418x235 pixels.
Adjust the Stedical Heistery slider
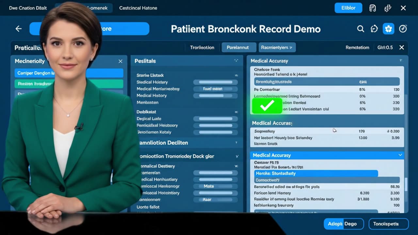pyautogui.click(x=216, y=82)
